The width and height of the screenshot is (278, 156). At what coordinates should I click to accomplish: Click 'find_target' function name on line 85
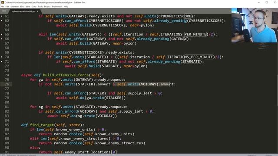42,125
